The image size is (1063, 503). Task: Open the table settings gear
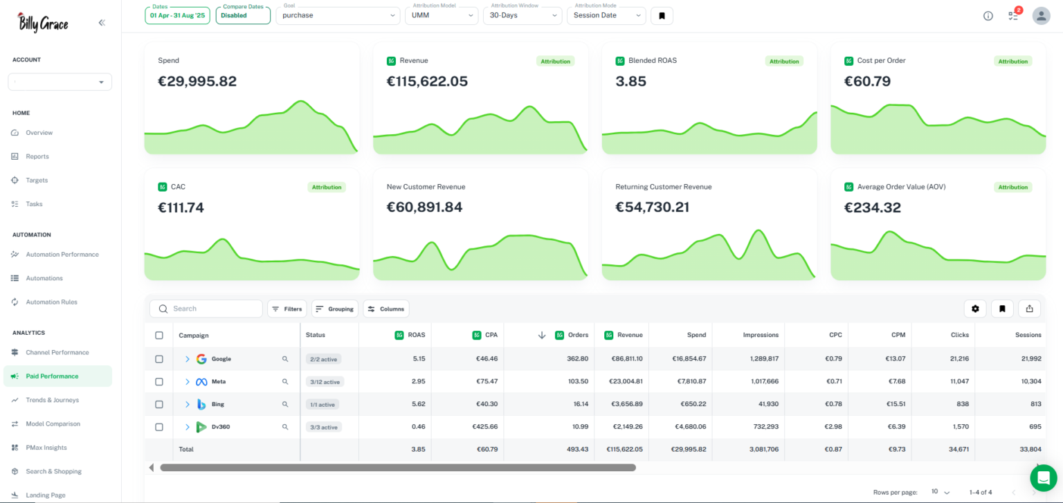pyautogui.click(x=975, y=309)
